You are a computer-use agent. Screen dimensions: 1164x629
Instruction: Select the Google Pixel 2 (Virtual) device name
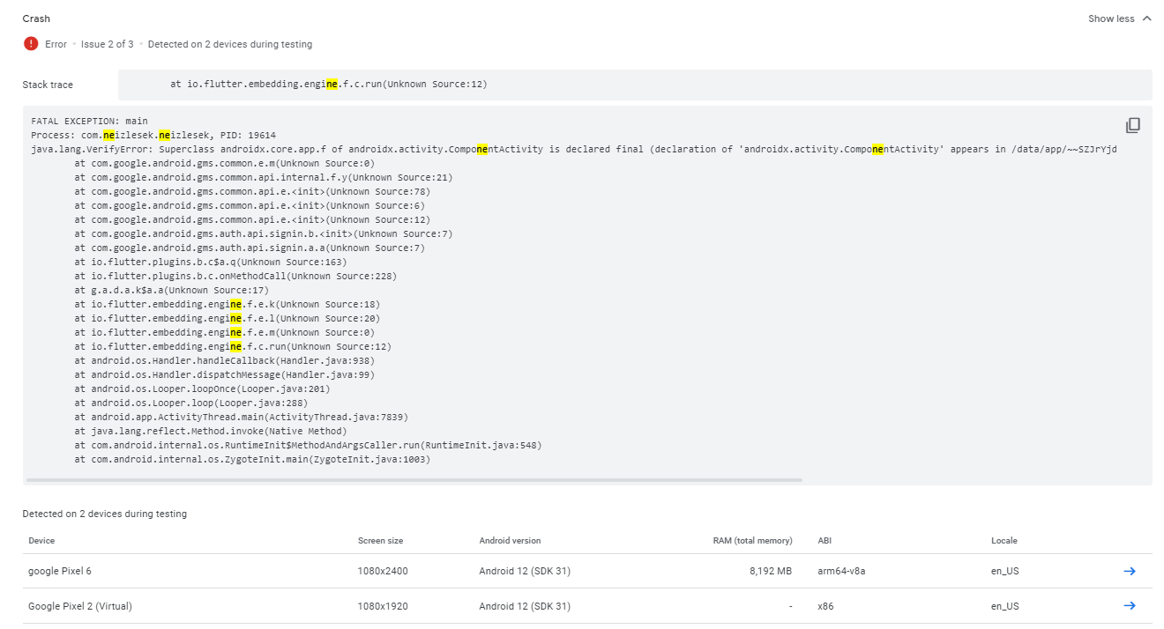point(80,606)
